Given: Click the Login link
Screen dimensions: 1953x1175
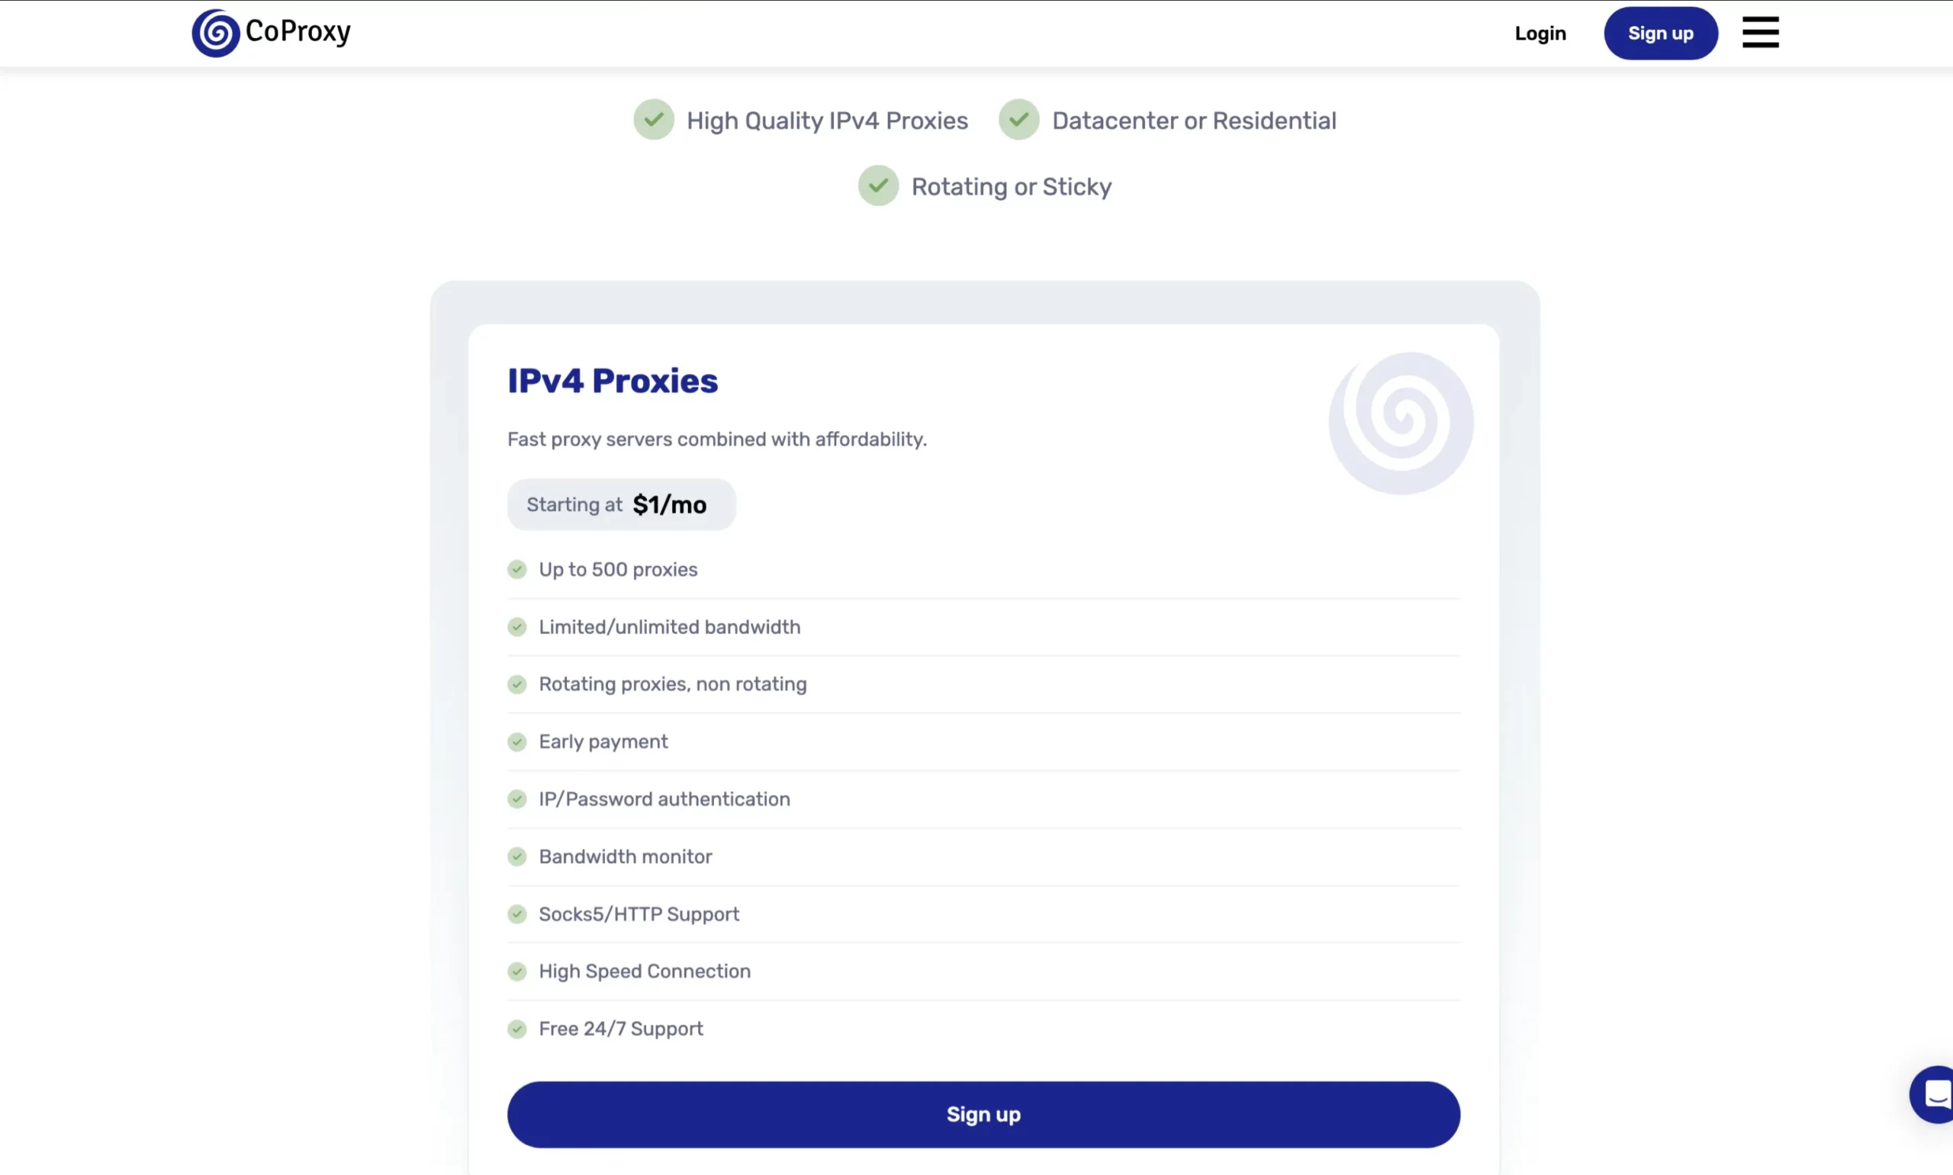Looking at the screenshot, I should [1540, 34].
